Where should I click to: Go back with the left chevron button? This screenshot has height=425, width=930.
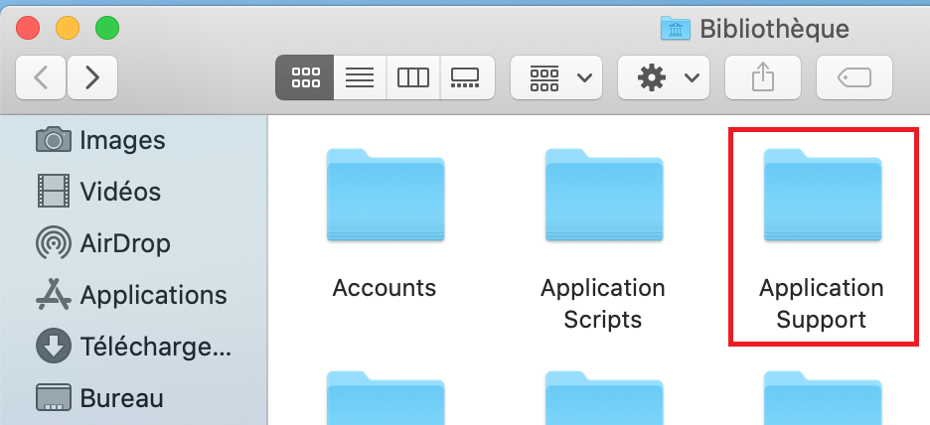click(x=41, y=77)
